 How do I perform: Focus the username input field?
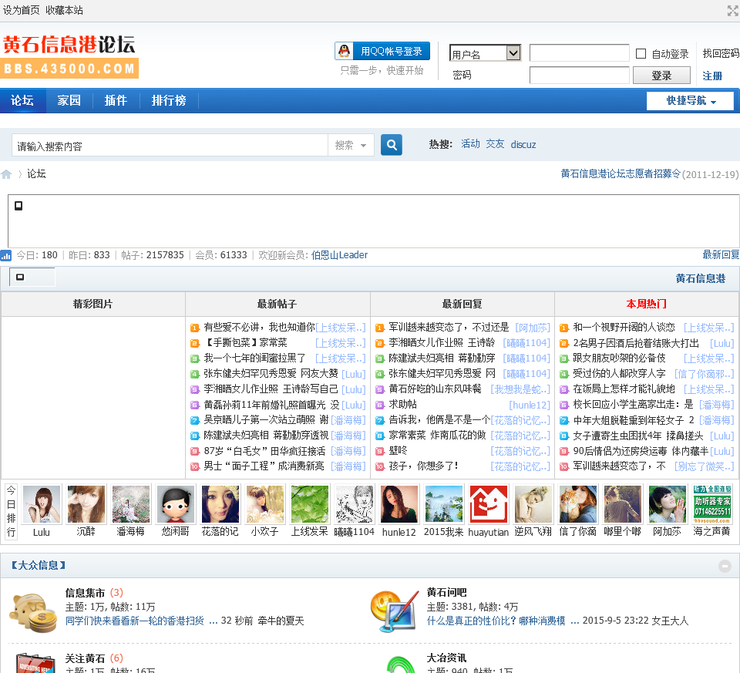point(579,53)
